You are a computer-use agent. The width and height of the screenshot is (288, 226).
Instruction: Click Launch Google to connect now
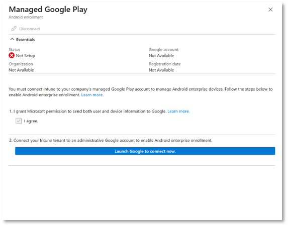point(145,151)
